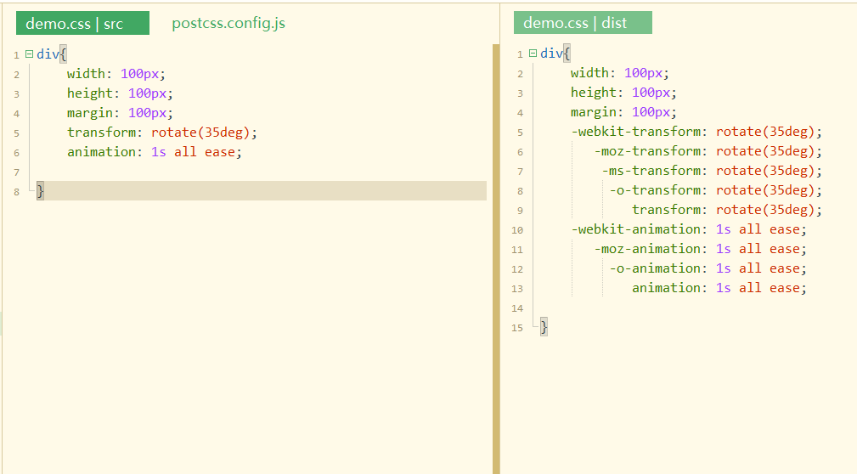
Task: Click the unprefixed 'animation' line 13 in dist
Action: 719,288
